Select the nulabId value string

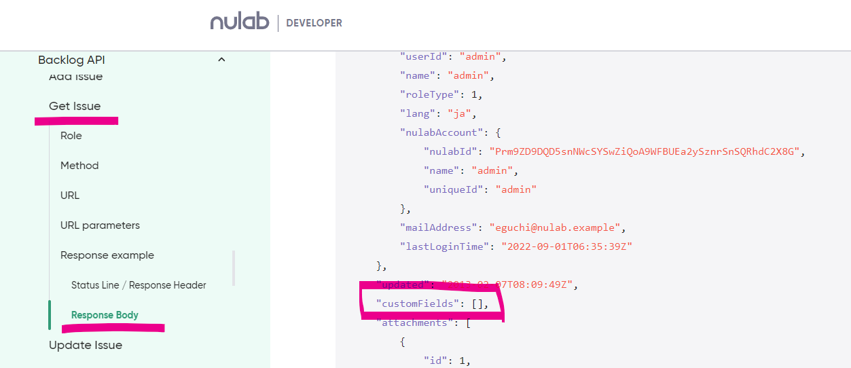tap(644, 152)
